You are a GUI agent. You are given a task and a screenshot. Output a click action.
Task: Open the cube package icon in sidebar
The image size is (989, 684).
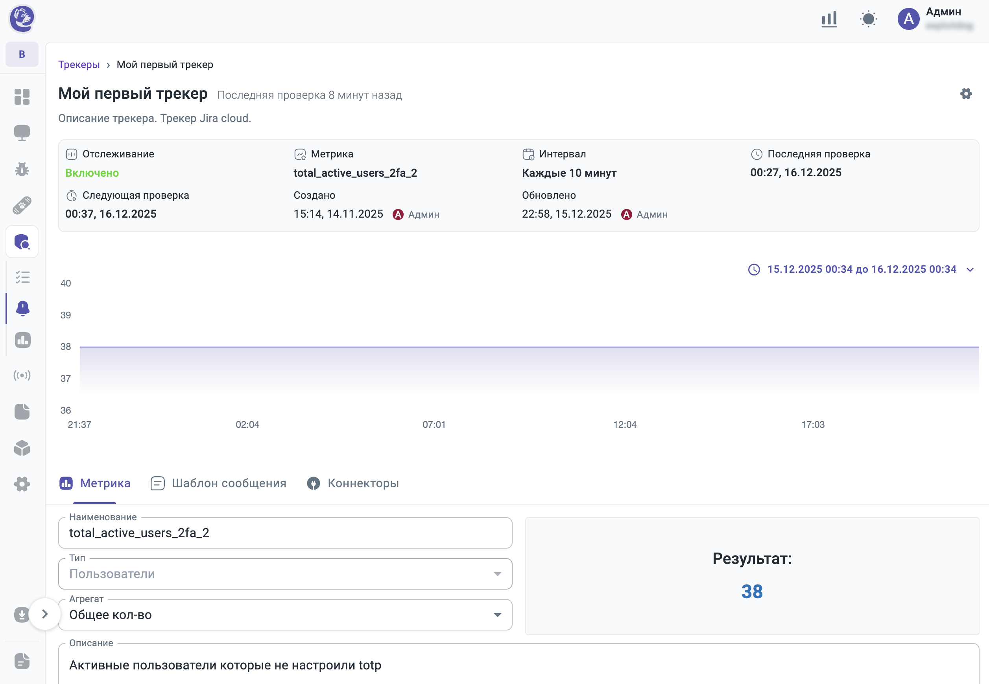point(22,448)
